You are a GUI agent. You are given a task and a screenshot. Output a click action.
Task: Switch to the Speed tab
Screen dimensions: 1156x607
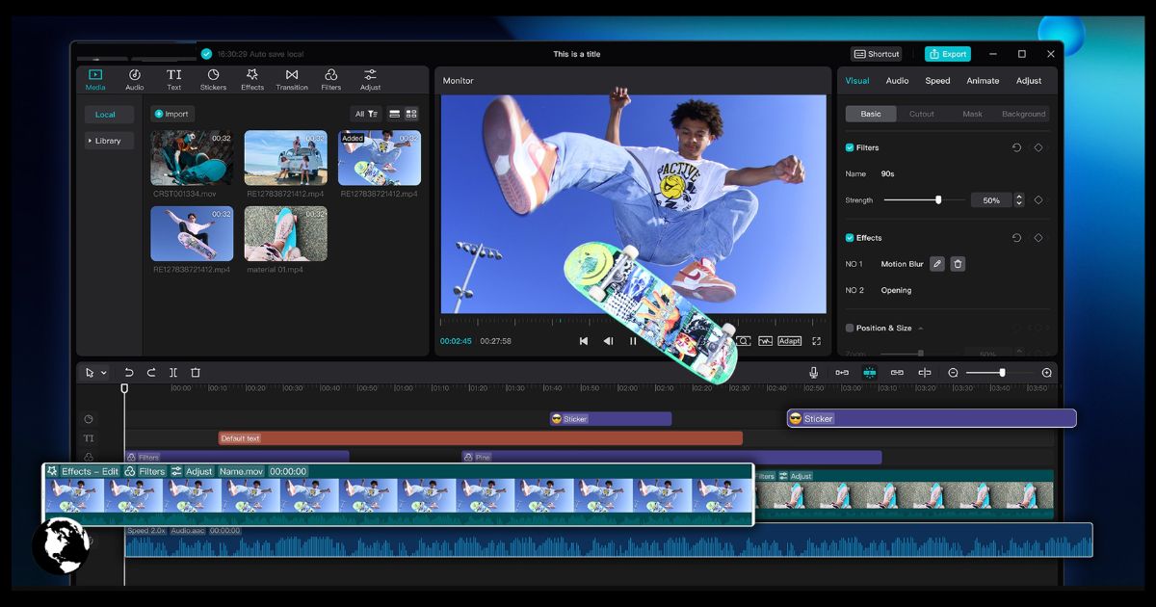coord(937,81)
